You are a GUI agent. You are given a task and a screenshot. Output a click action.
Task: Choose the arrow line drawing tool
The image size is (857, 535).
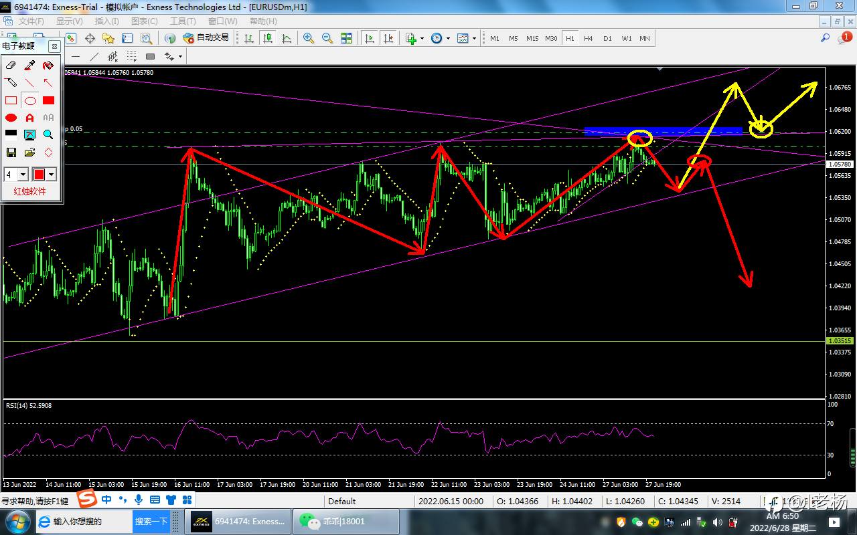point(48,83)
